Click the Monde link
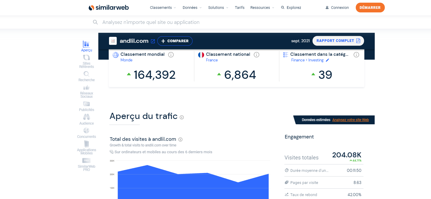Image resolution: width=431 pixels, height=199 pixels. coord(126,60)
